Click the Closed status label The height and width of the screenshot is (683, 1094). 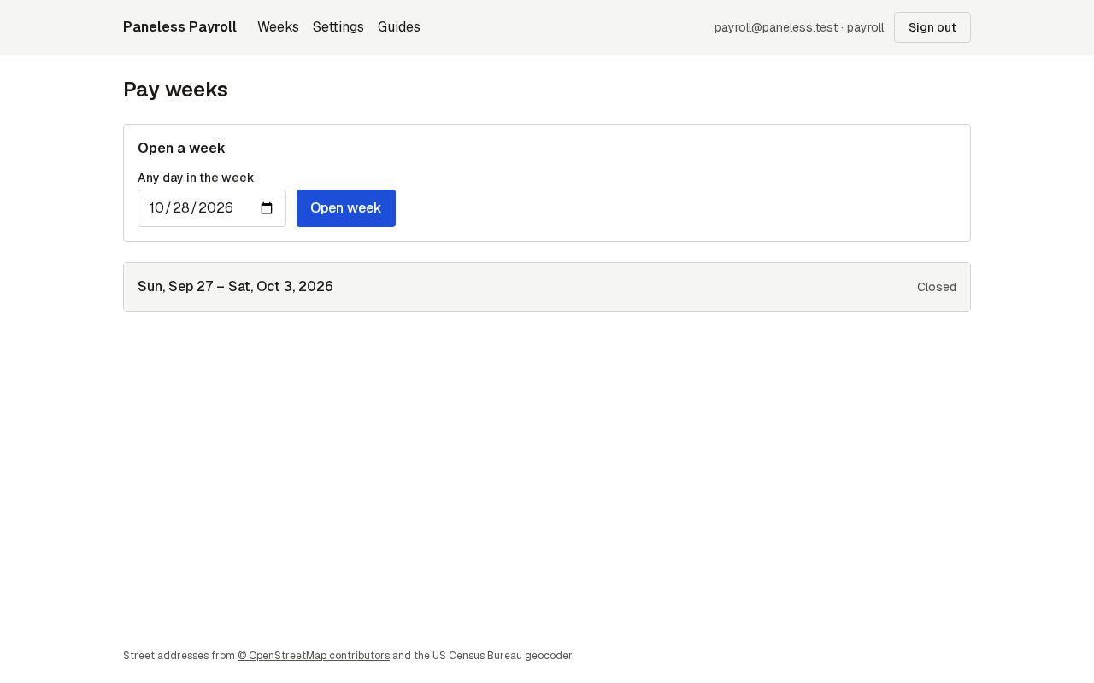tap(937, 287)
